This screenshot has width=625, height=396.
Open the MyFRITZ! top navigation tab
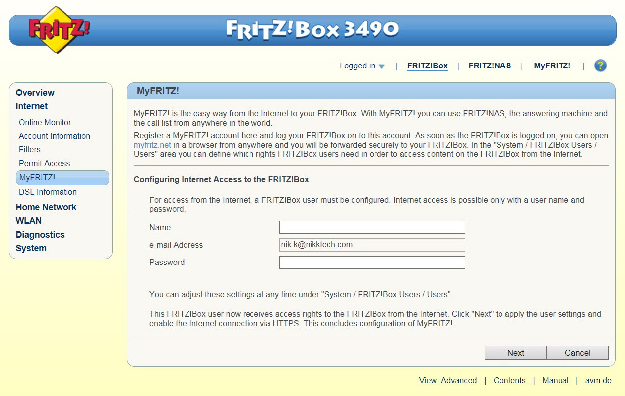552,66
